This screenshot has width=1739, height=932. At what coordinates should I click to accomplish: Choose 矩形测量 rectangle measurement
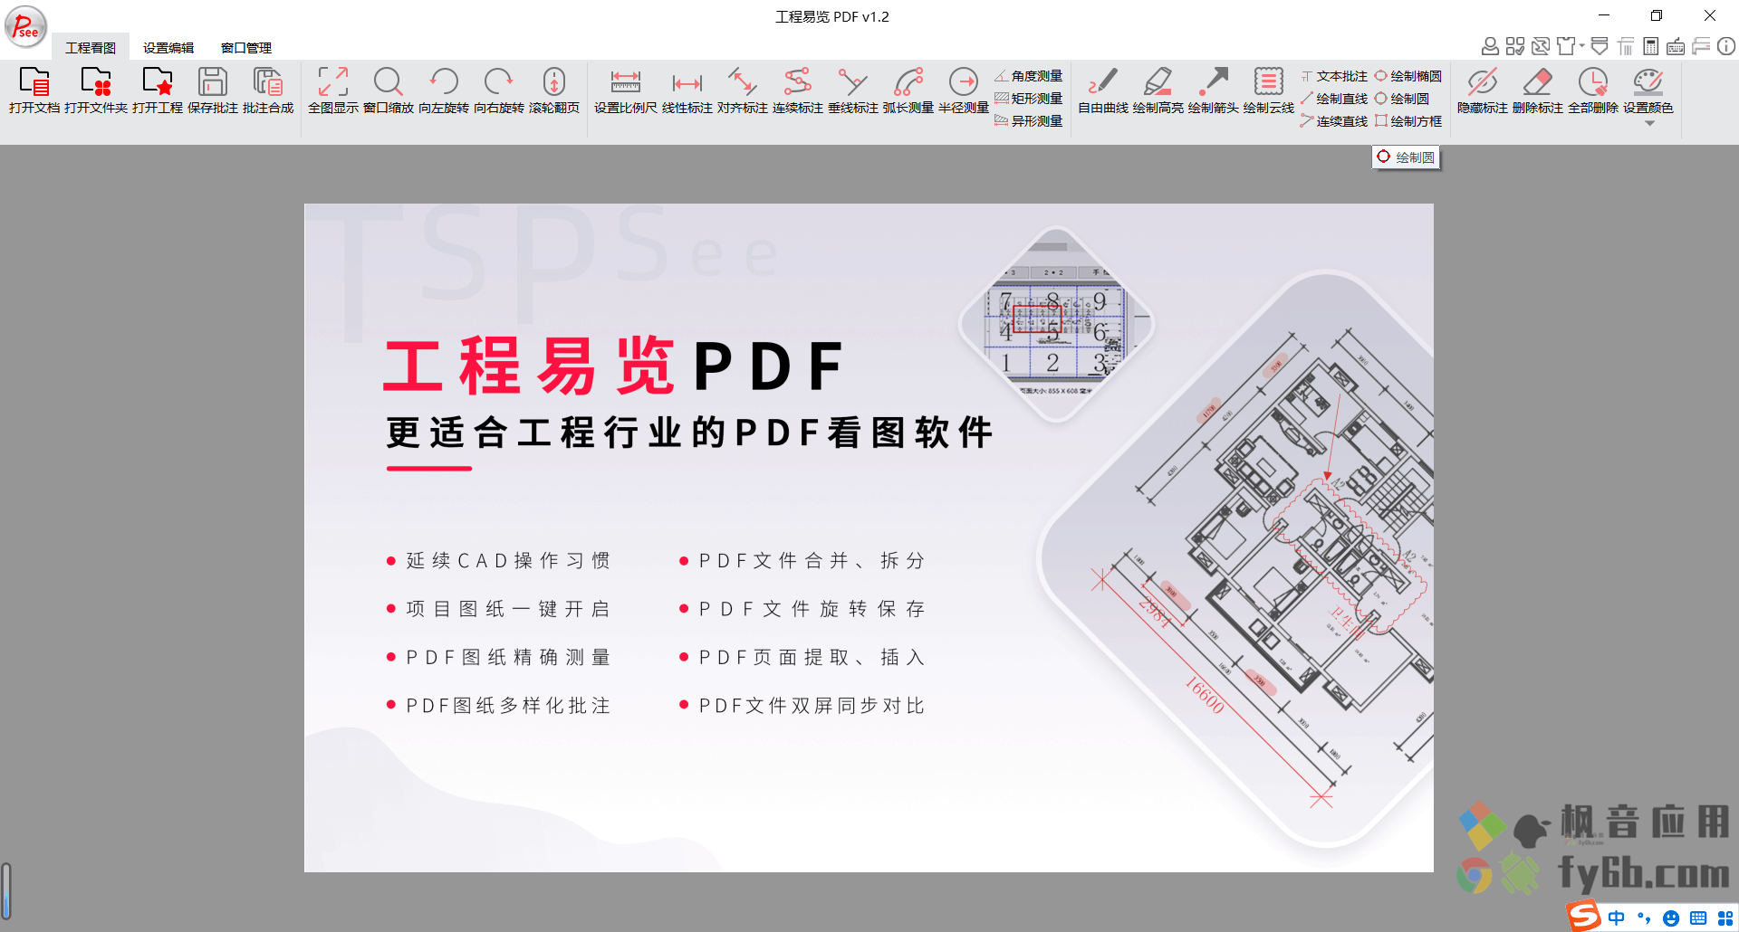pos(1029,99)
